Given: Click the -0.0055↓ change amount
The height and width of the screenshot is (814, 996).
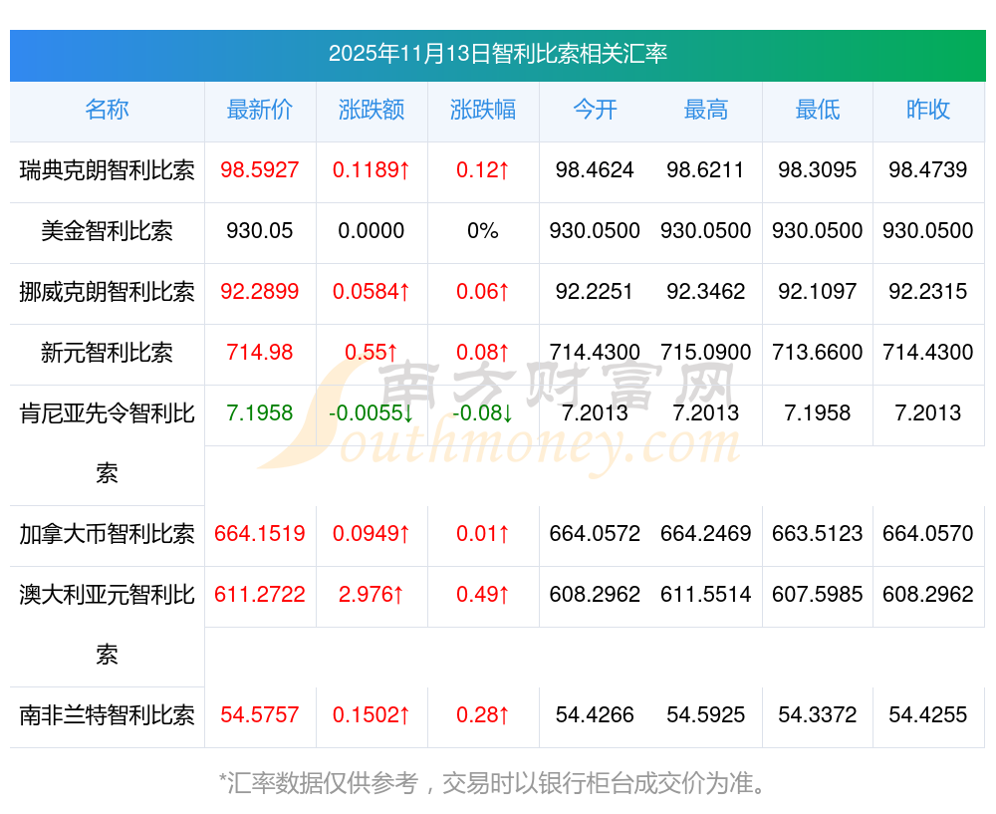Looking at the screenshot, I should [371, 413].
